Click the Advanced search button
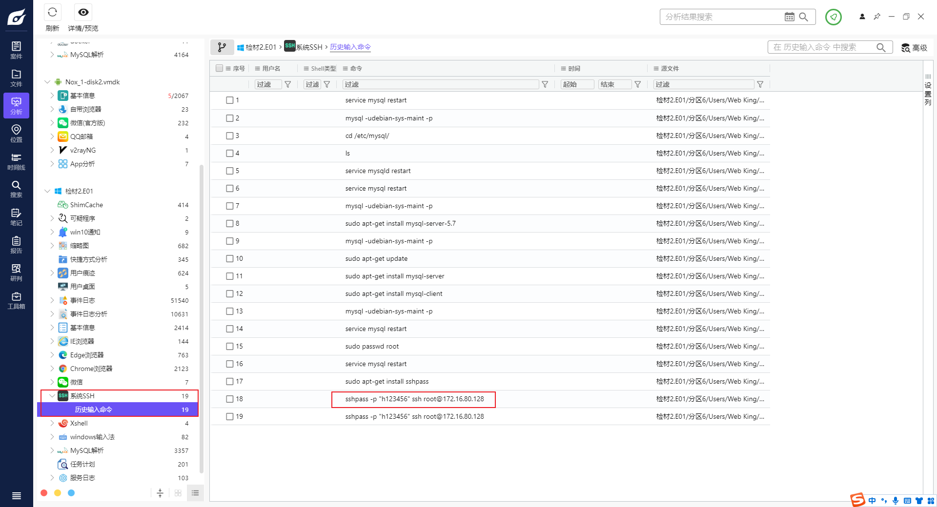This screenshot has width=937, height=507. coord(914,48)
